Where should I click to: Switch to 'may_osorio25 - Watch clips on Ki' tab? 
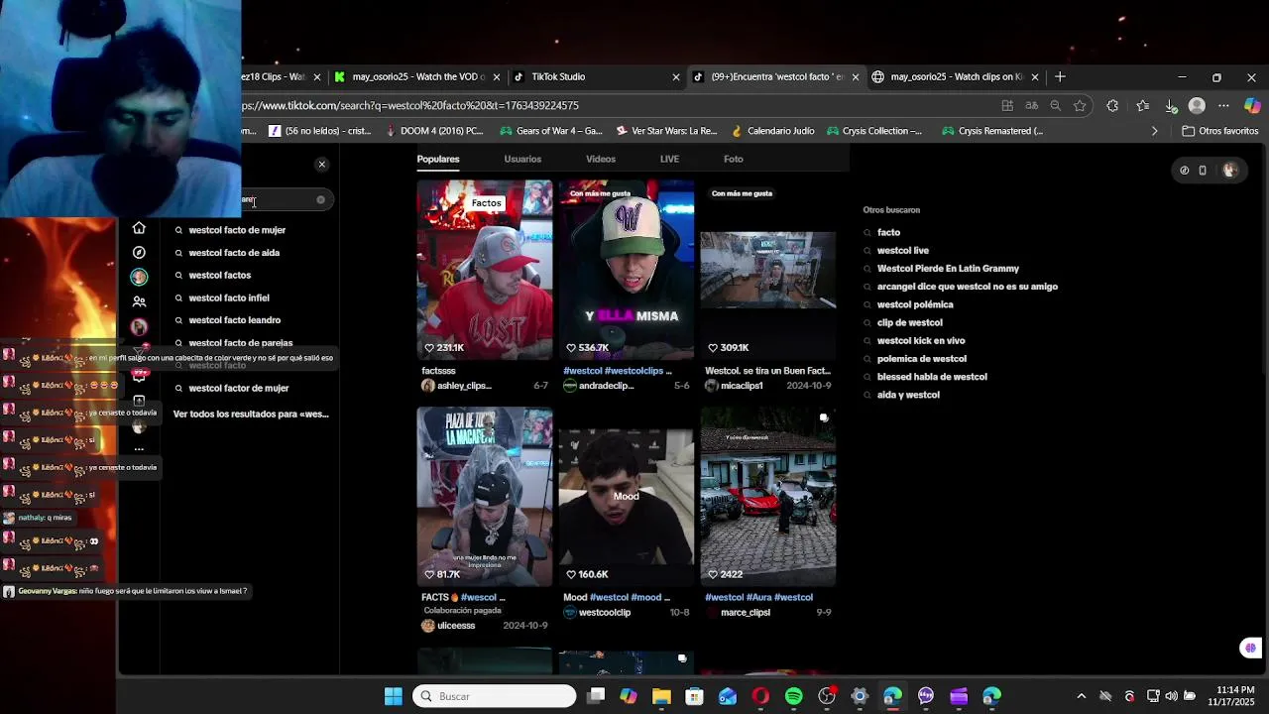pos(956,76)
